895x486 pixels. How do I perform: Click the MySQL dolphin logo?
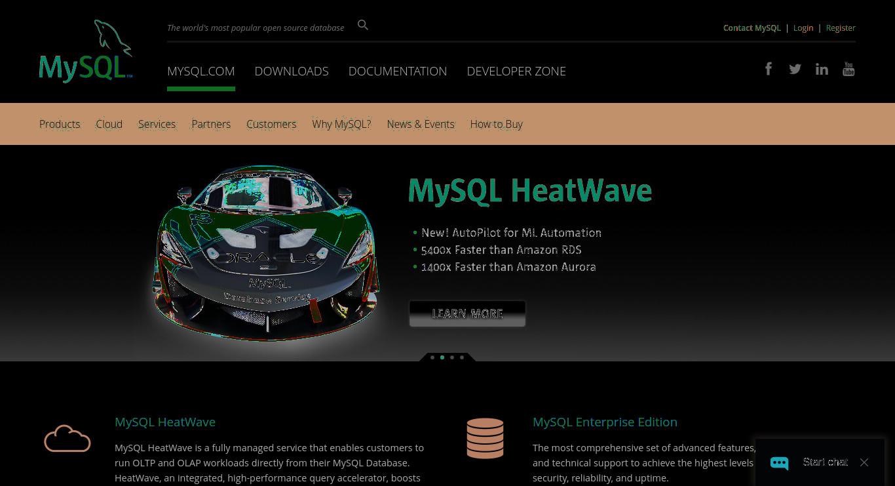pyautogui.click(x=86, y=51)
